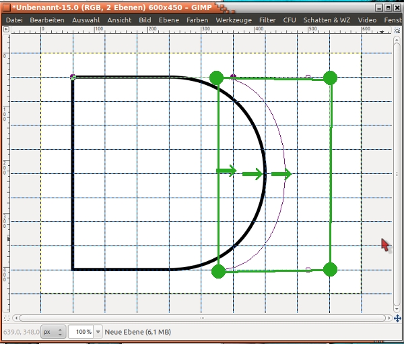Open the Datei menu
404x344 pixels.
click(x=14, y=20)
